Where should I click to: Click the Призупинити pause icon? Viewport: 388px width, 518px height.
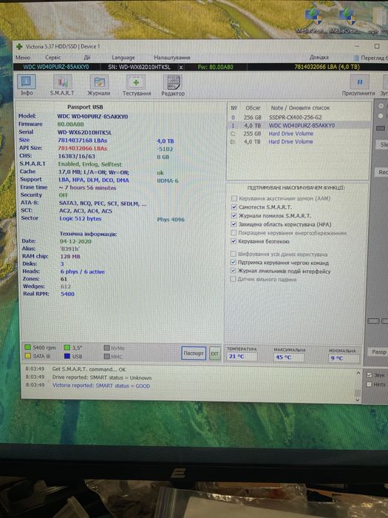click(x=359, y=82)
